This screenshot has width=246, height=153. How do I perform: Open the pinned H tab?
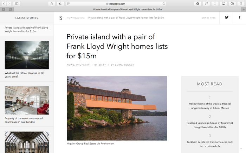(4, 9)
